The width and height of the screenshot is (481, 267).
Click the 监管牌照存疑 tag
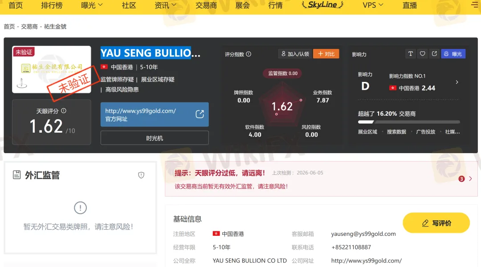(117, 79)
